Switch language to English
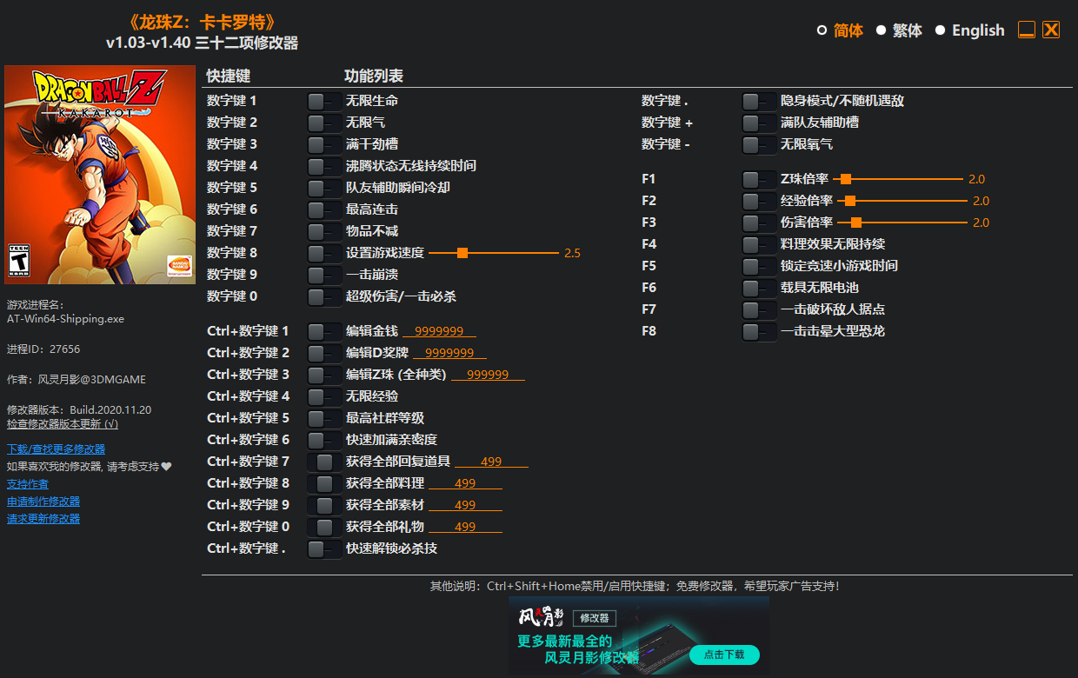1078x678 pixels. pos(977,30)
